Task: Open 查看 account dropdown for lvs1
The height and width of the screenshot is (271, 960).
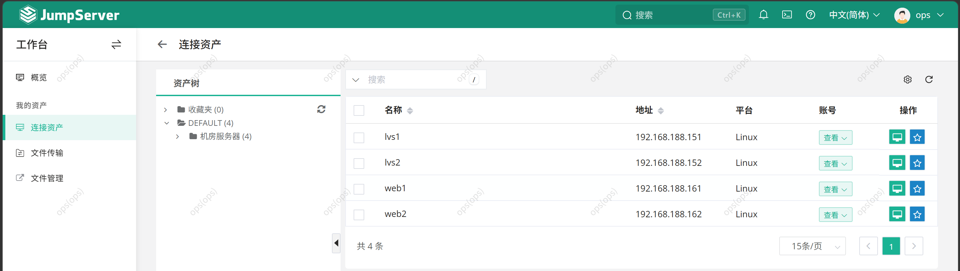Action: [835, 138]
